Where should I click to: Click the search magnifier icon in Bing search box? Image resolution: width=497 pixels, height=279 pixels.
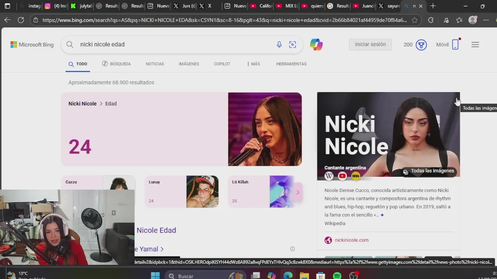pos(70,45)
